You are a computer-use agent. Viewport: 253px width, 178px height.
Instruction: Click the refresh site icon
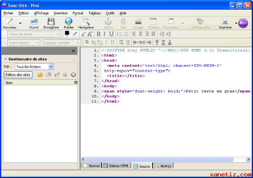(40, 75)
